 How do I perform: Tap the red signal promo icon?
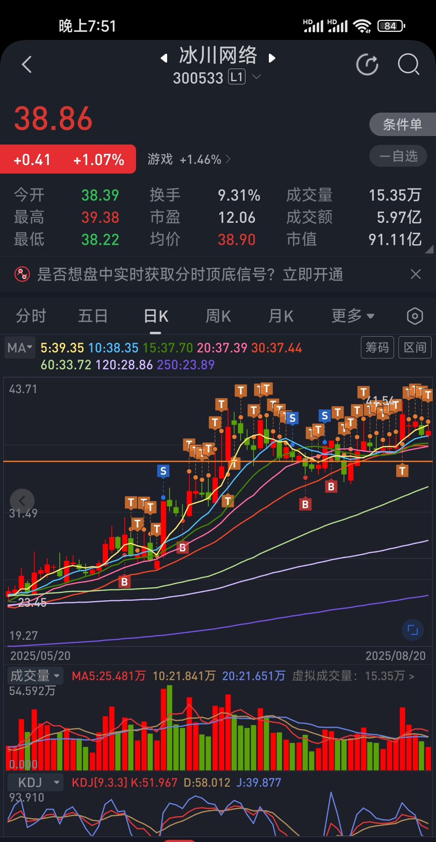pos(22,274)
